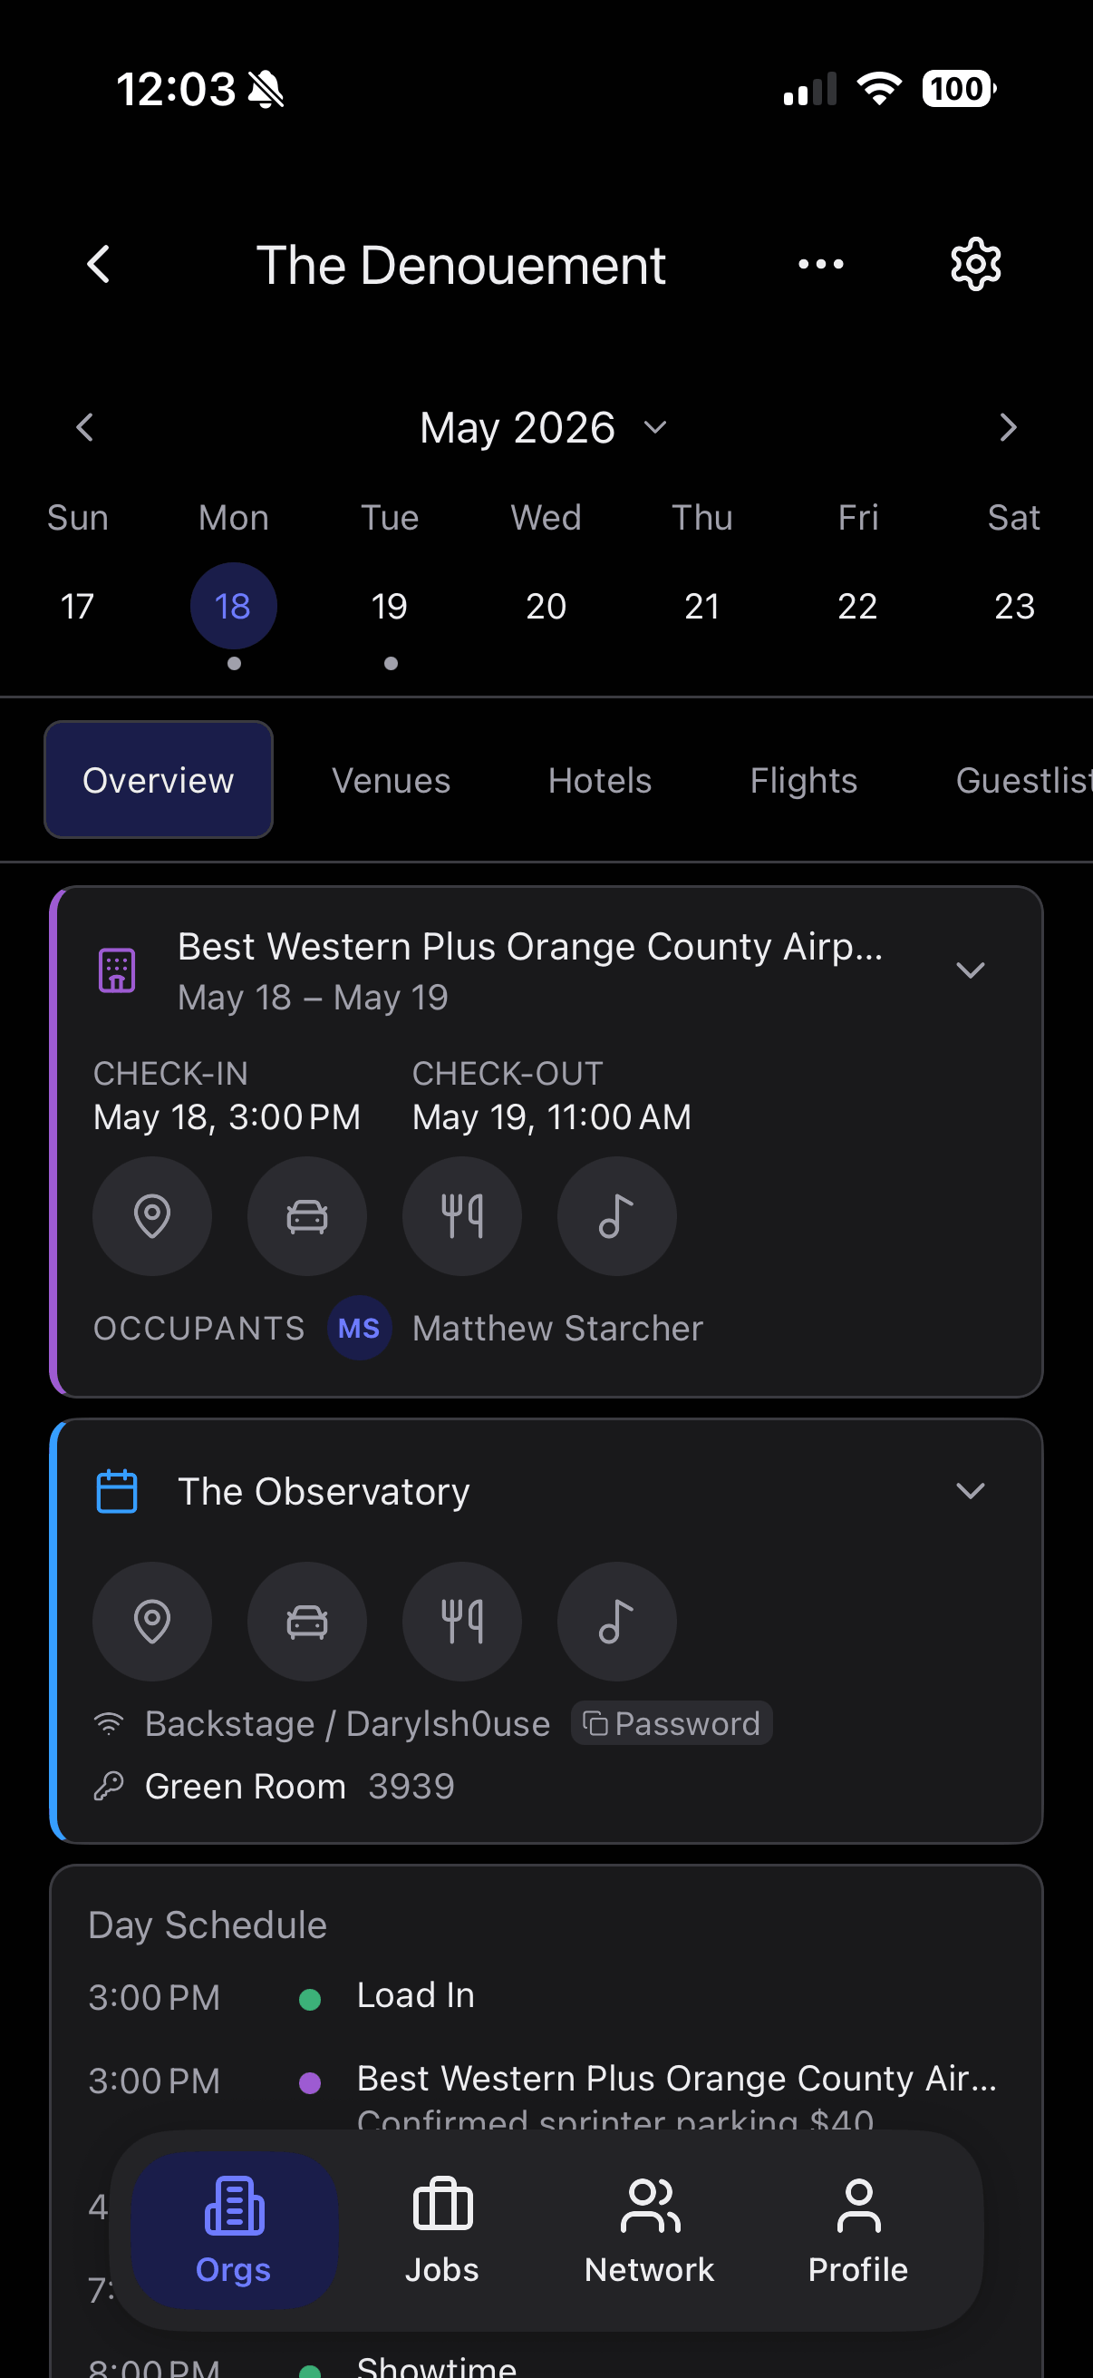Open the Network tab in bottom bar
This screenshot has width=1093, height=2378.
tap(649, 2231)
